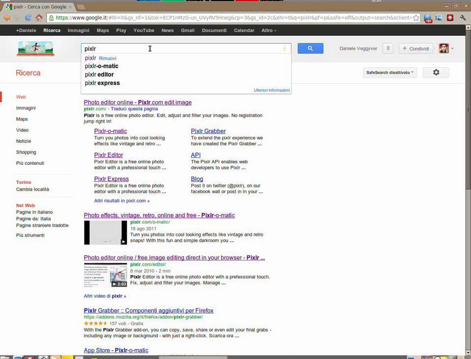Expand Più strumenti in sidebar
Viewport: 471px width, 359px height.
tap(30, 235)
